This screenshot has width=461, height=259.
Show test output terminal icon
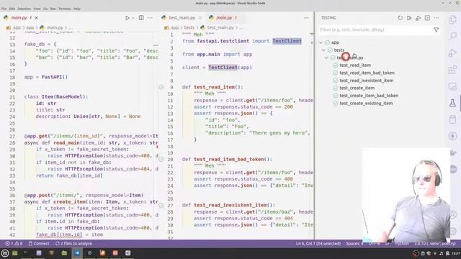click(x=427, y=18)
